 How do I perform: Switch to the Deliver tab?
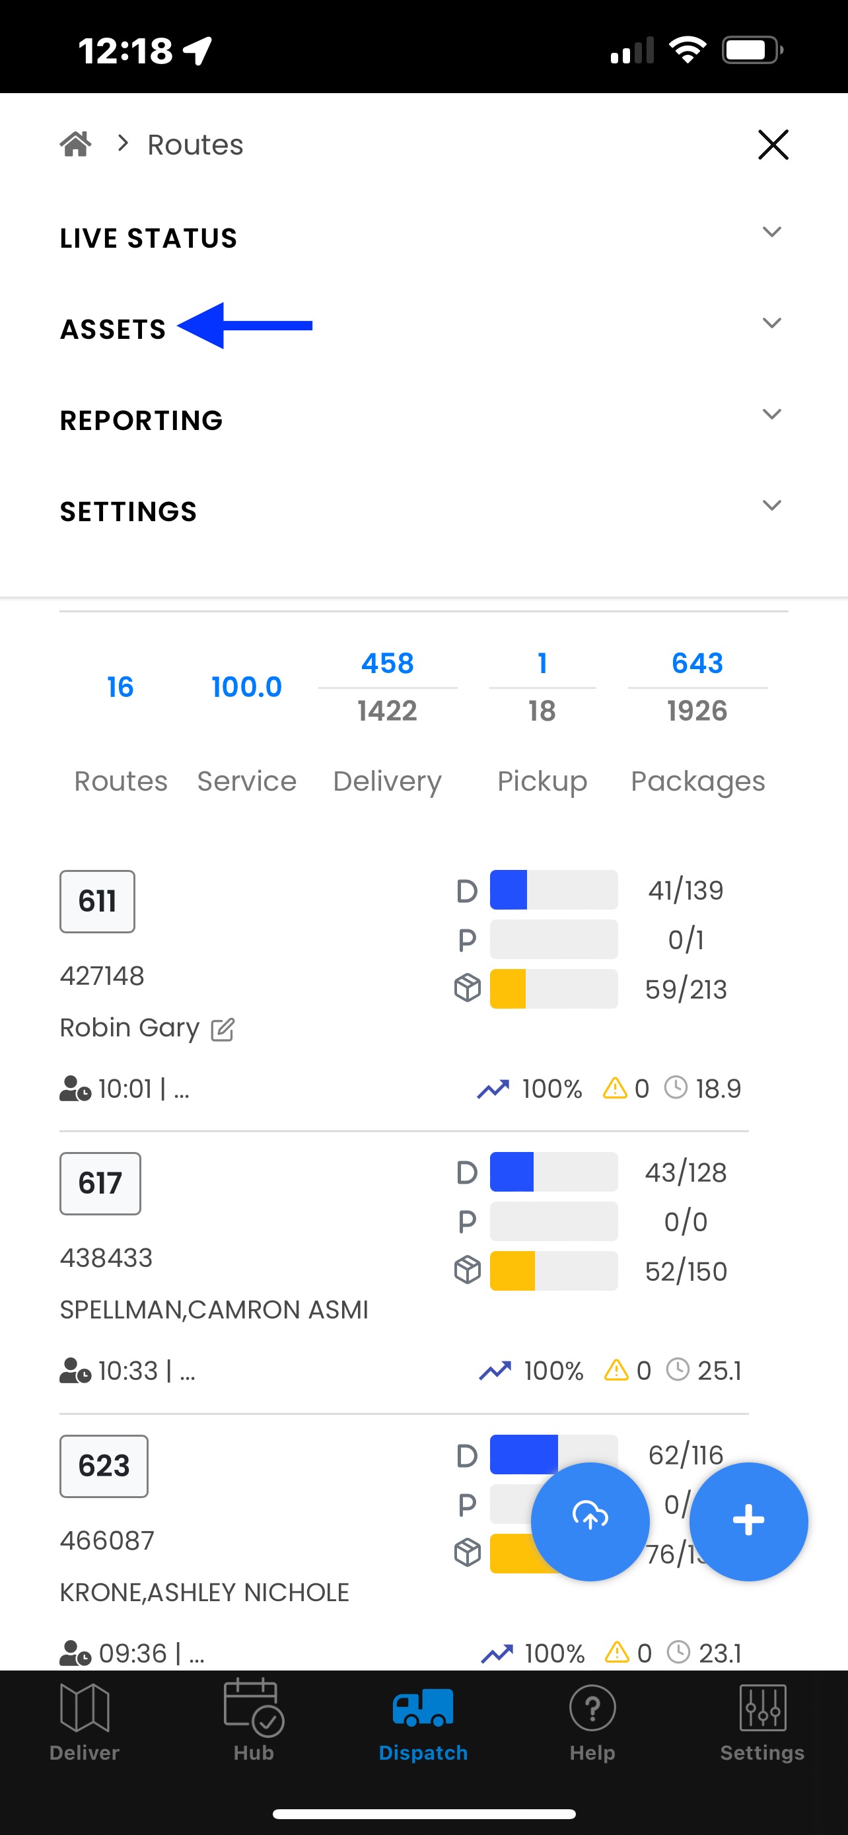click(85, 1722)
